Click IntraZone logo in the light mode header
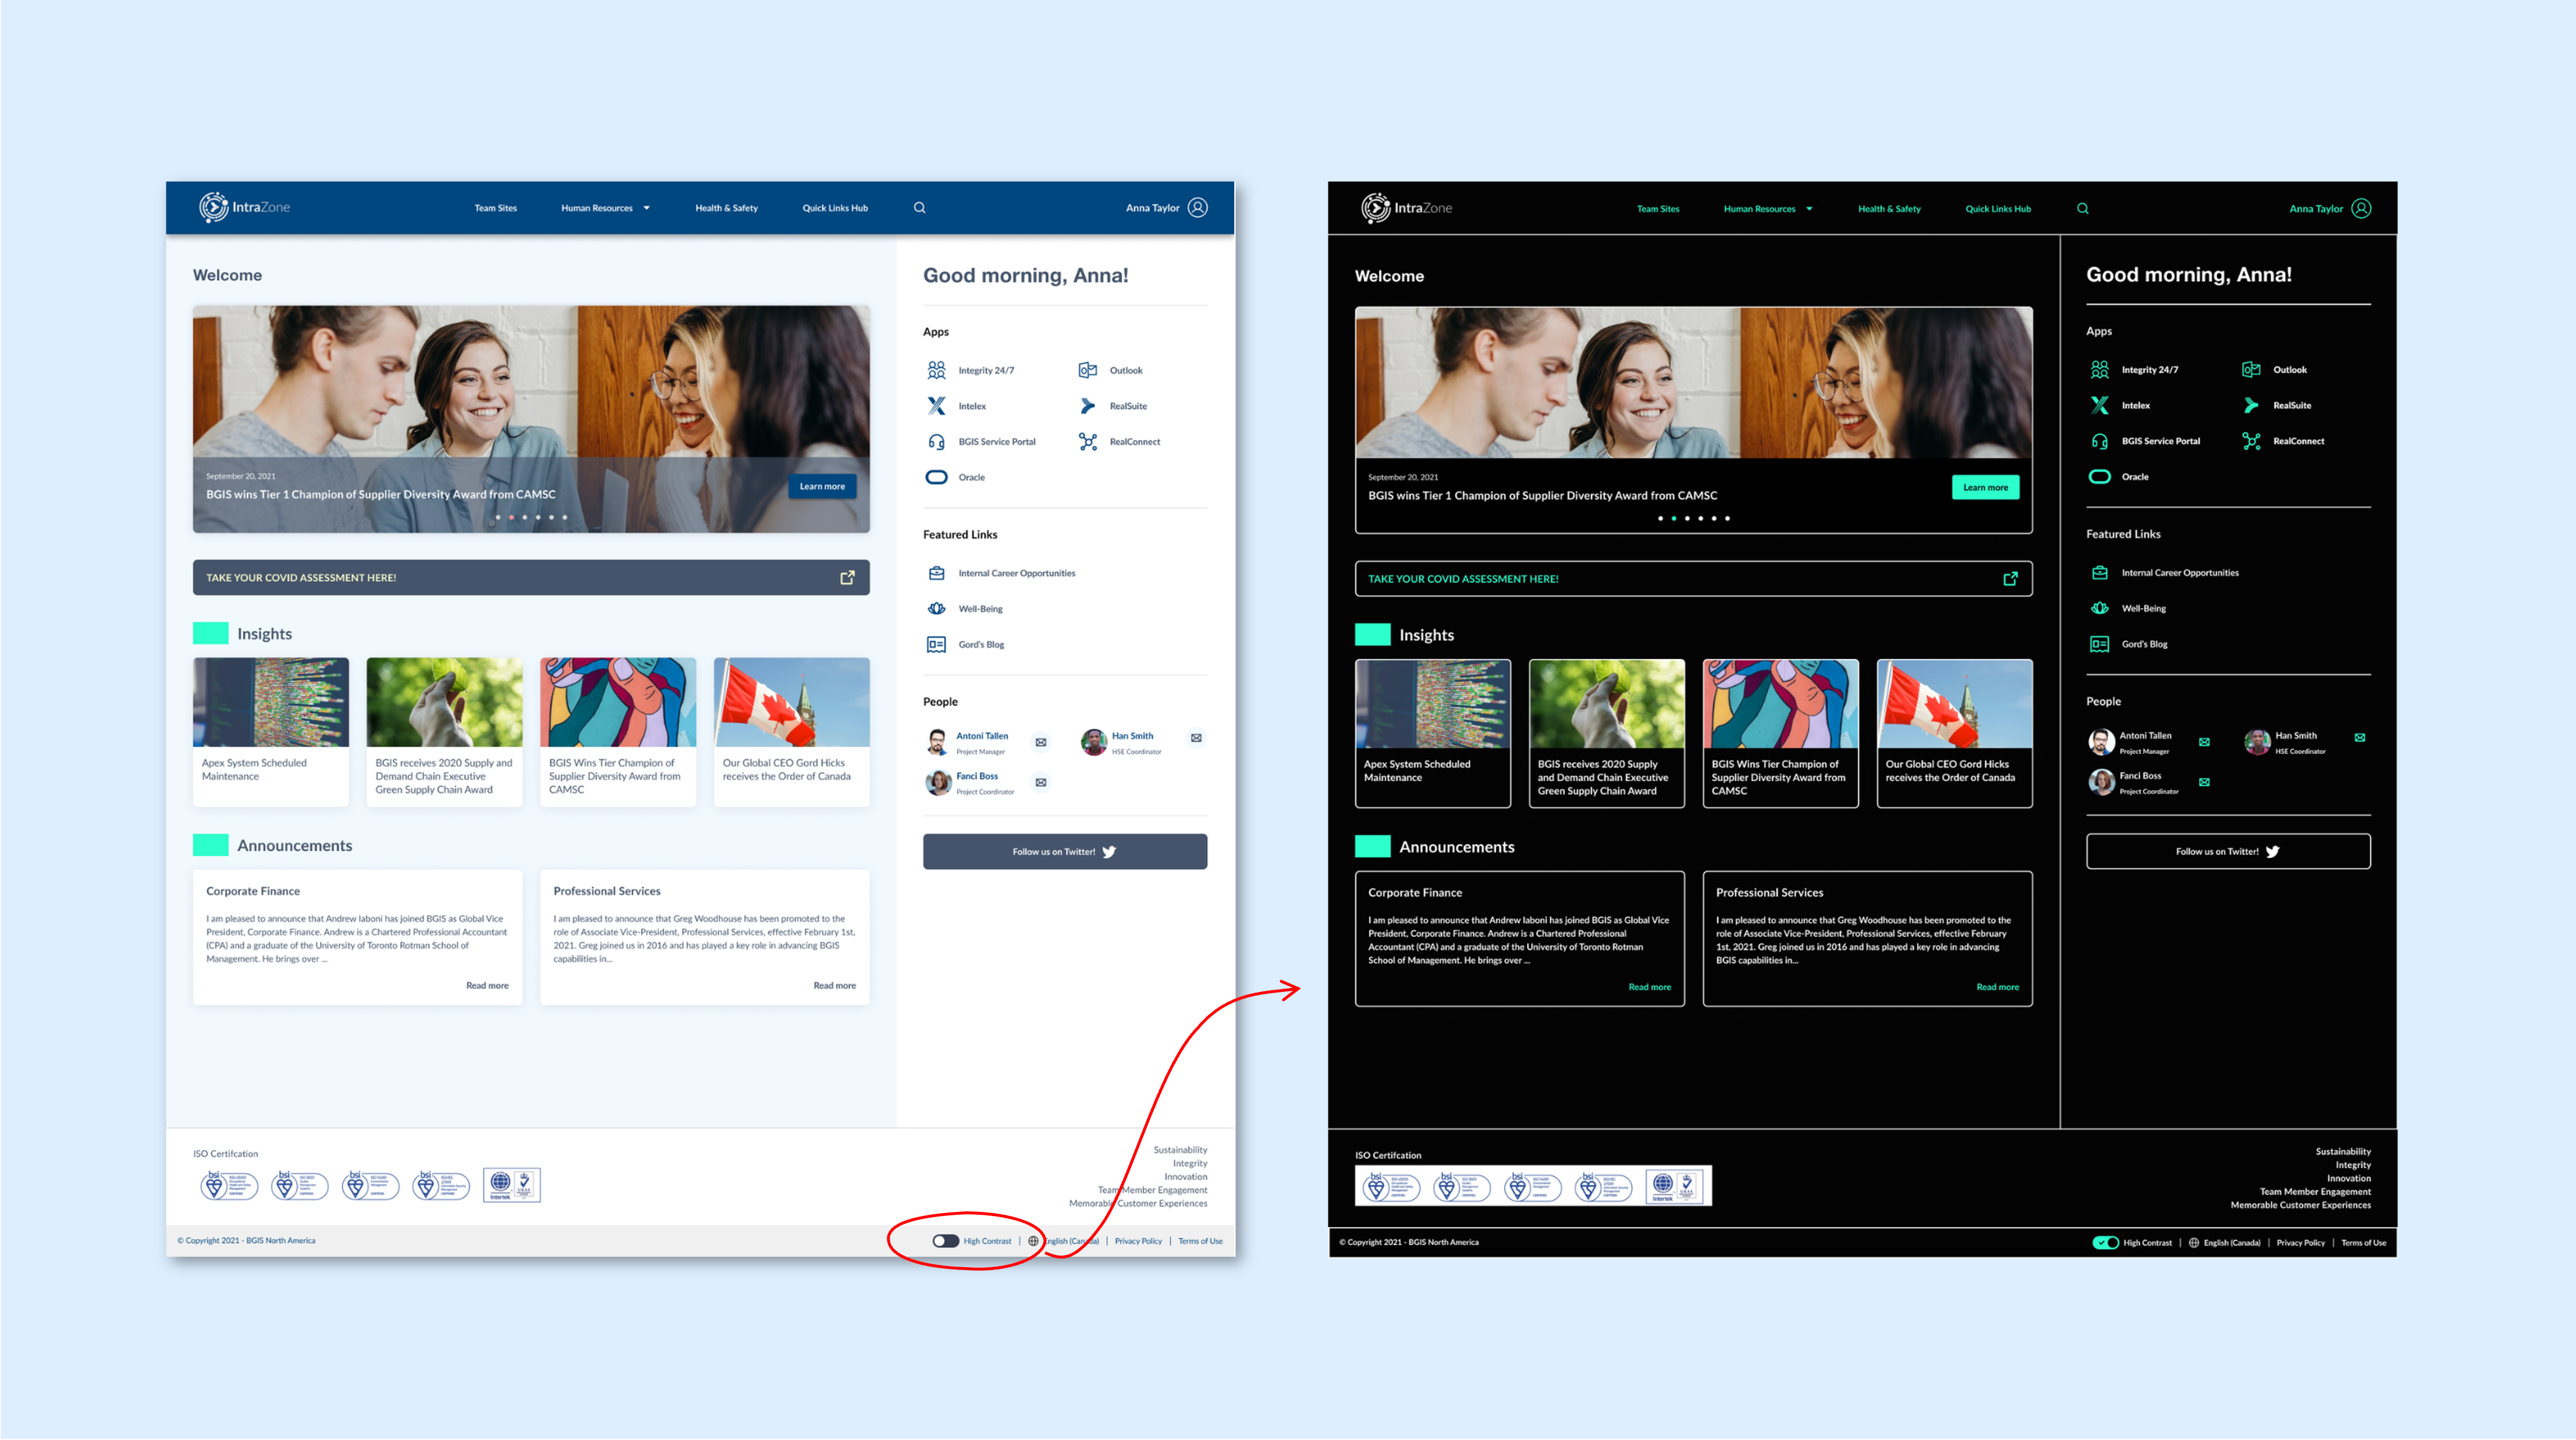This screenshot has height=1440, width=2576. pyautogui.click(x=245, y=207)
